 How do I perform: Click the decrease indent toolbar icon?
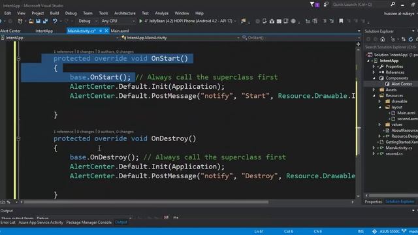click(x=308, y=21)
